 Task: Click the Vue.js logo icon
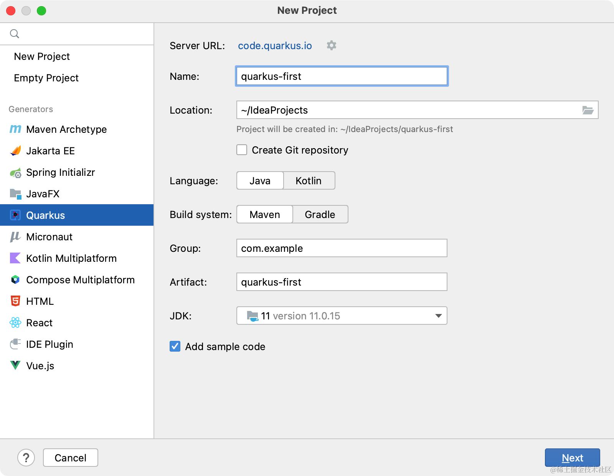click(x=15, y=365)
